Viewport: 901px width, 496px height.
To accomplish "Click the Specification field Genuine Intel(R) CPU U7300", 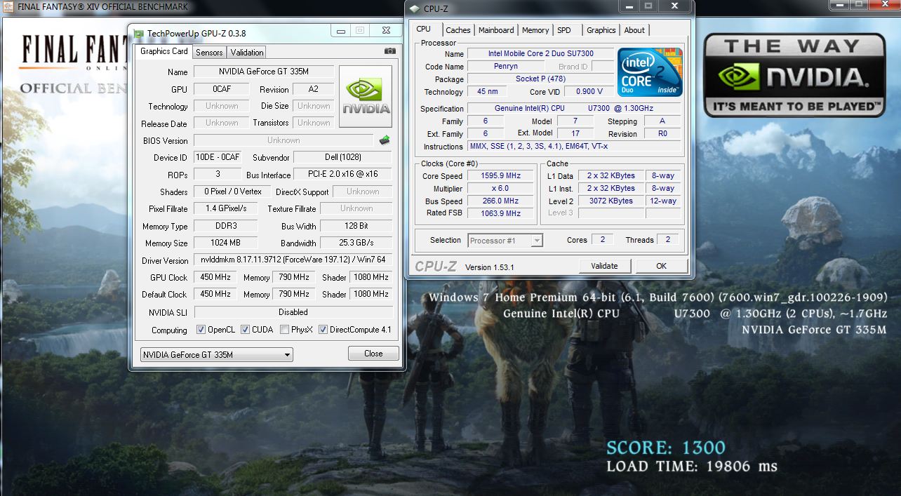I will tap(575, 109).
